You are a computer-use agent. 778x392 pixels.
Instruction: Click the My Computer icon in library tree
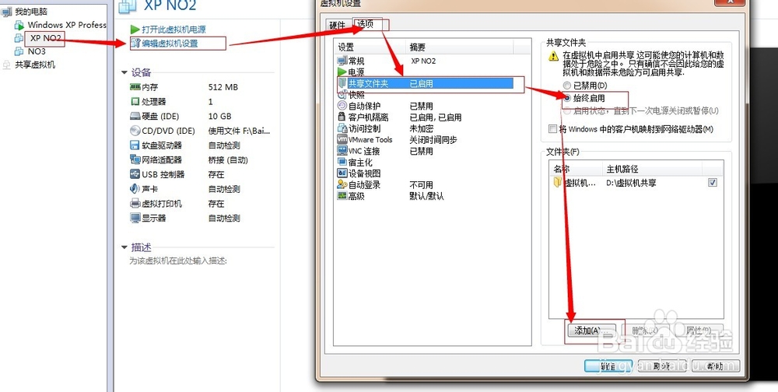tap(7, 12)
